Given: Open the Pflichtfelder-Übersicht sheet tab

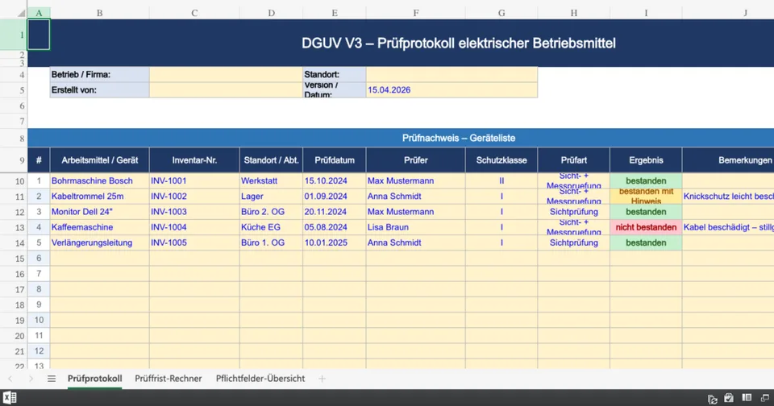Looking at the screenshot, I should click(x=260, y=379).
